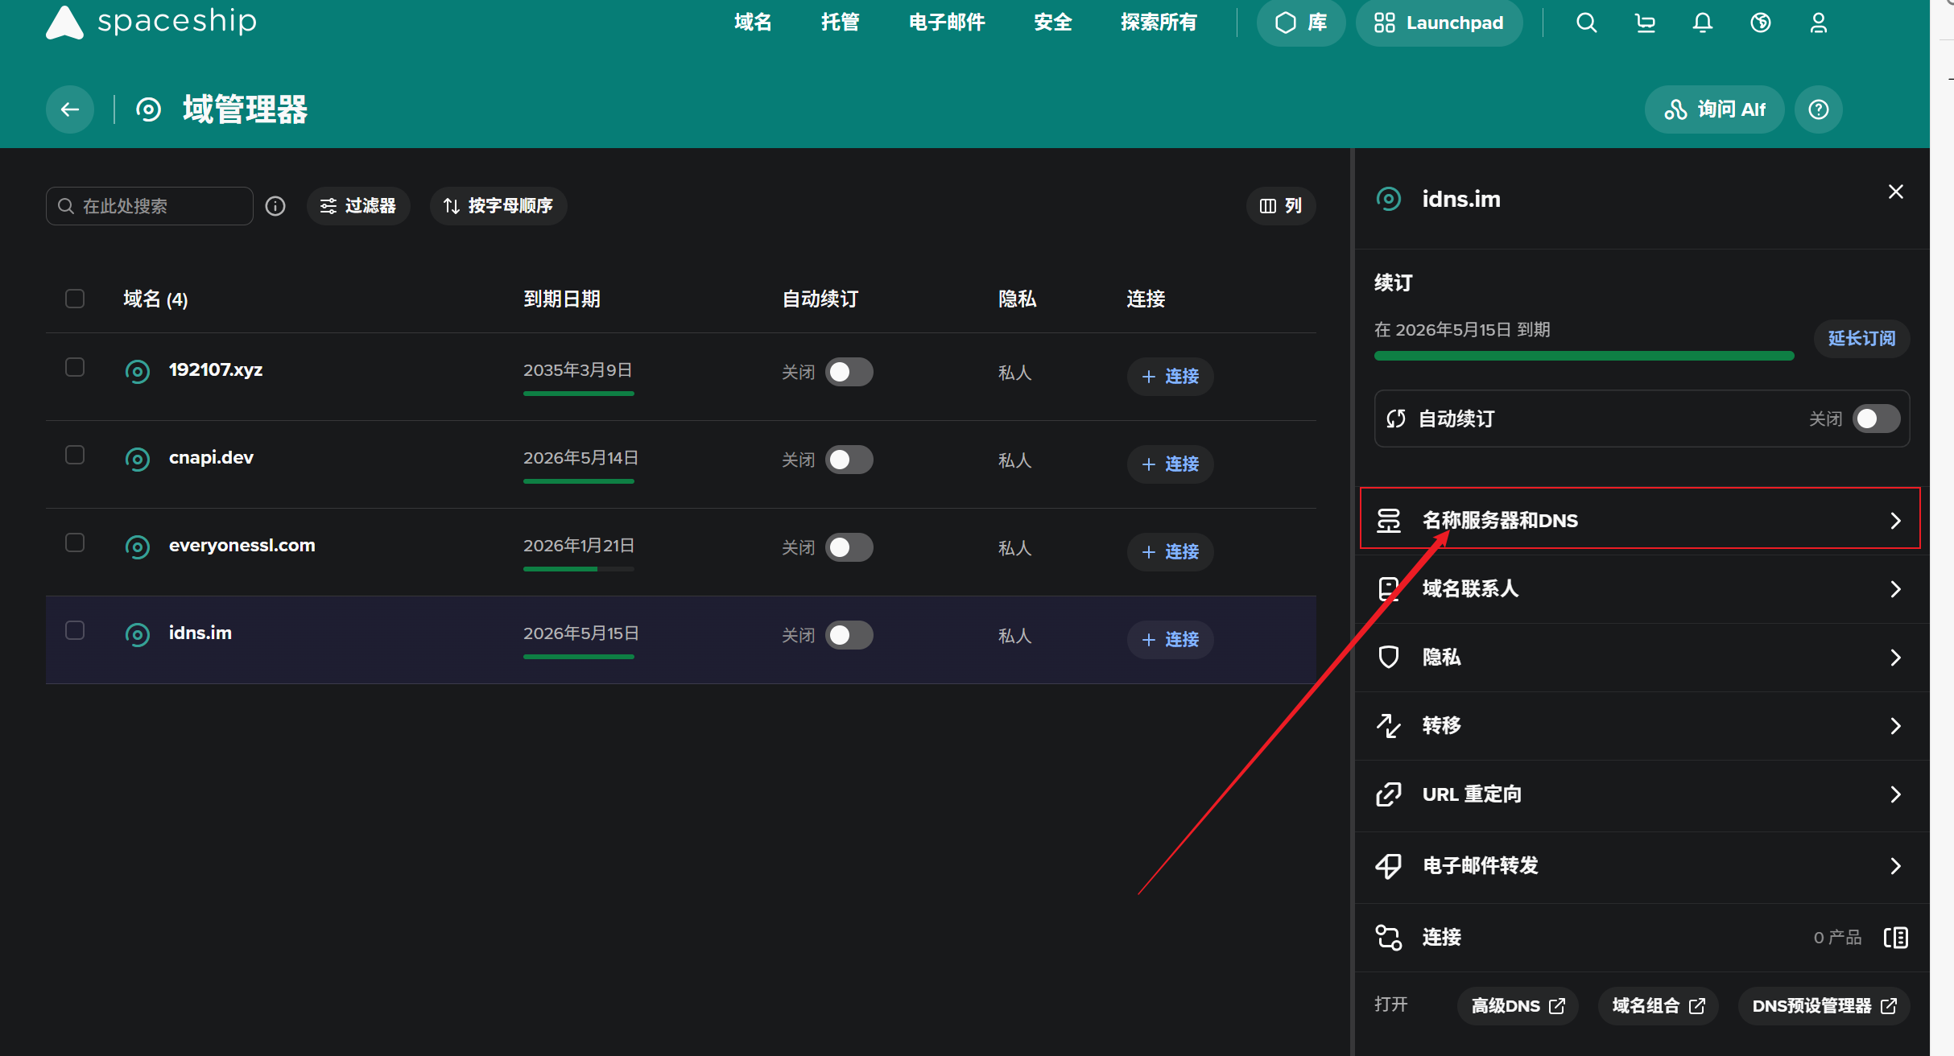Open 探索所有 menu
The height and width of the screenshot is (1056, 1954).
(x=1159, y=23)
